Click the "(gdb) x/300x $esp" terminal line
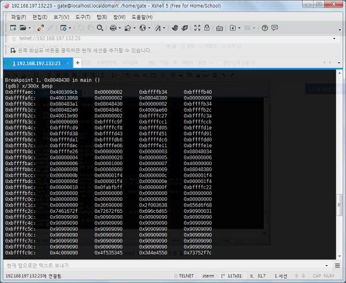 (x=29, y=86)
